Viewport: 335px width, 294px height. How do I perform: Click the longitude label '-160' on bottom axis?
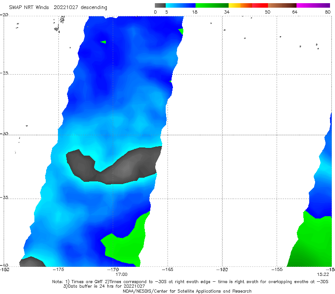pyautogui.click(x=222, y=270)
